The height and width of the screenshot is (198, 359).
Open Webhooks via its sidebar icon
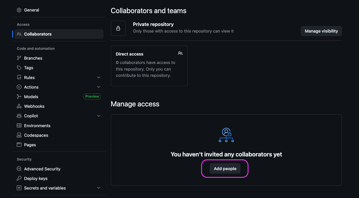(19, 106)
